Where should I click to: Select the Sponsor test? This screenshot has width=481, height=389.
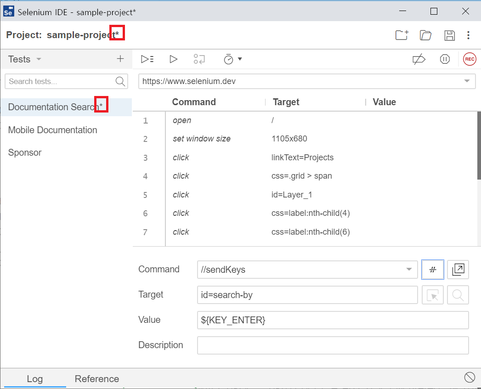(25, 152)
